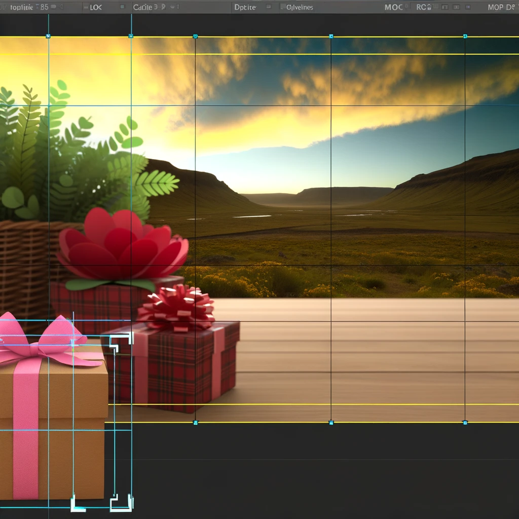
Task: Click the bottom-left white crop corner under the brown box
Action: click(x=78, y=504)
